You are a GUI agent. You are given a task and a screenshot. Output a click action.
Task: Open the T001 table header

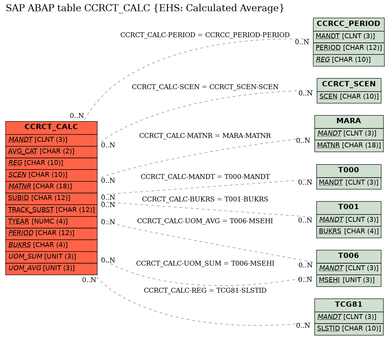pyautogui.click(x=349, y=208)
